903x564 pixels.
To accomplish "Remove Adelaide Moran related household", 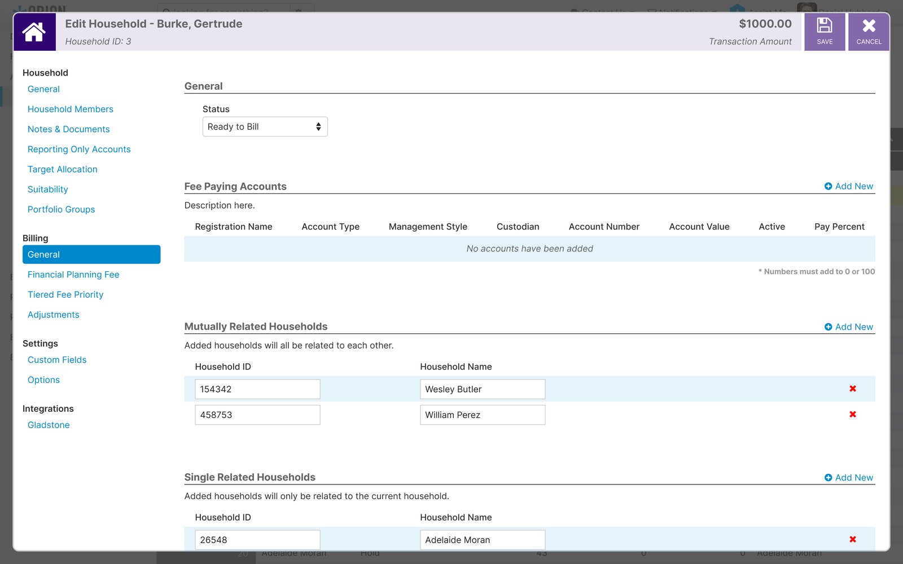I will click(x=853, y=540).
